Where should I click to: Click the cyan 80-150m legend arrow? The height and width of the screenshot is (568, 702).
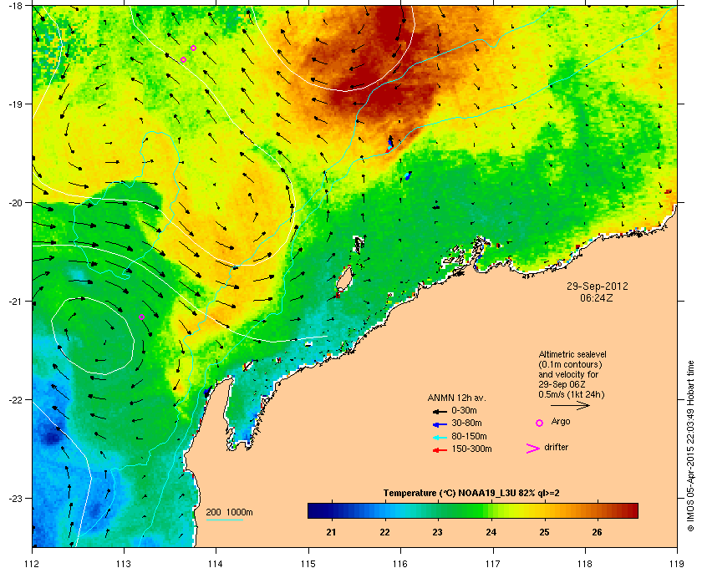click(x=440, y=437)
